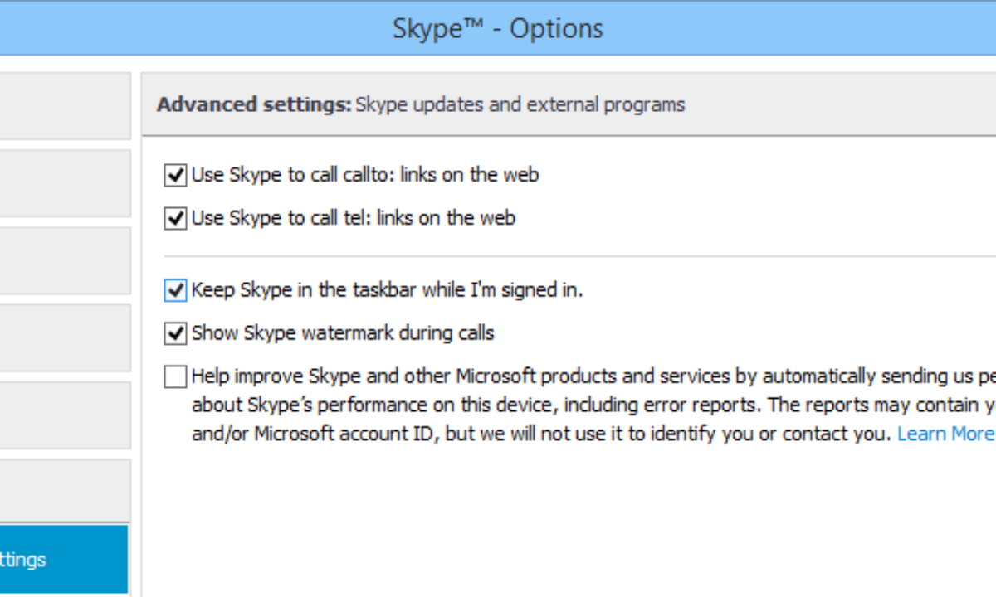Uncheck 'Use Skype to call callto: links' checkbox
This screenshot has height=597, width=996.
pos(175,175)
